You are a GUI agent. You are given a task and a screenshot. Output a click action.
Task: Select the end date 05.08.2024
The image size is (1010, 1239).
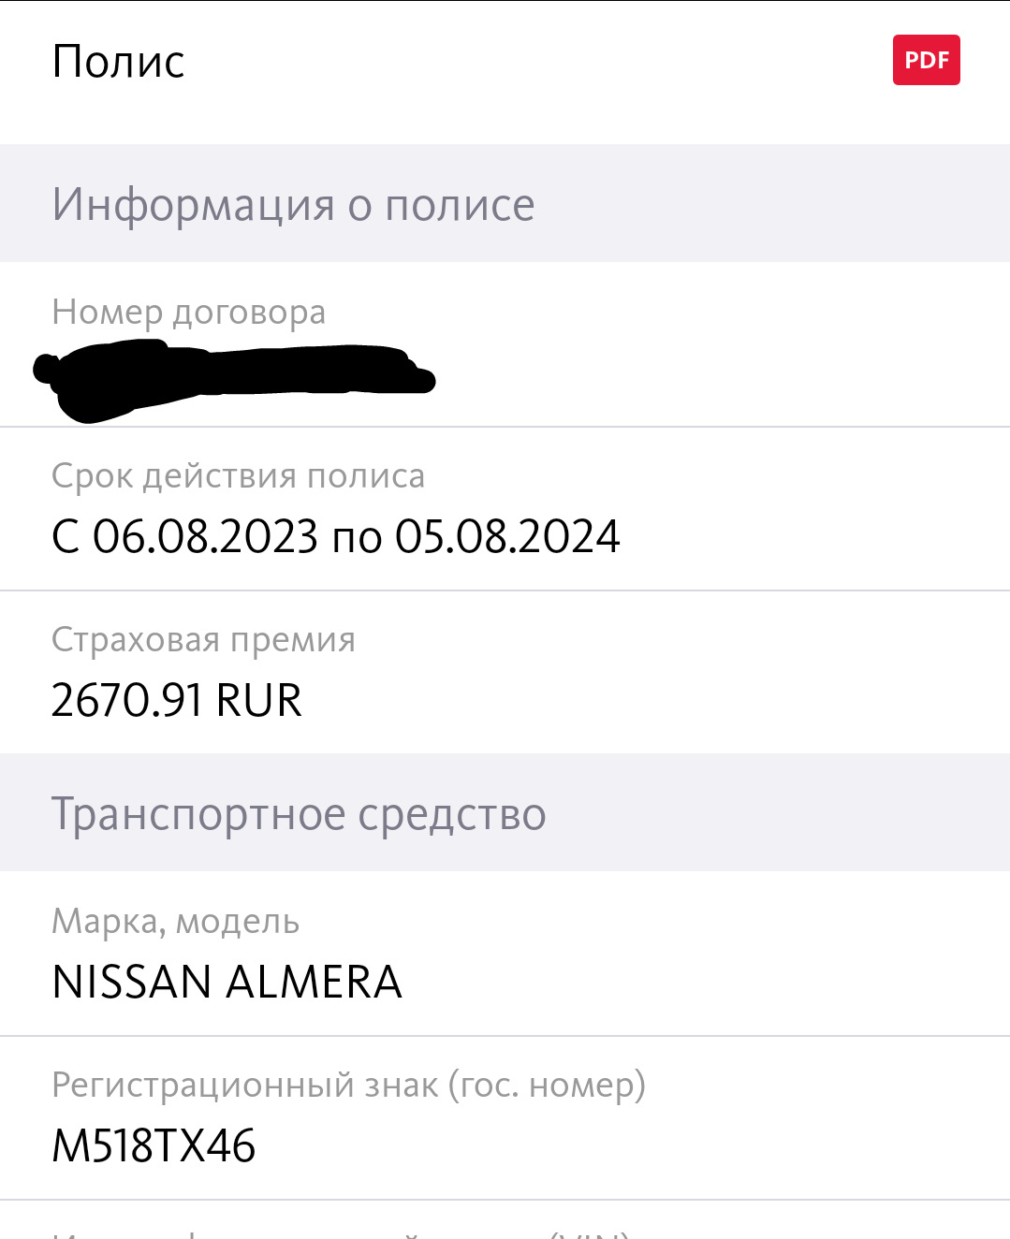(506, 536)
